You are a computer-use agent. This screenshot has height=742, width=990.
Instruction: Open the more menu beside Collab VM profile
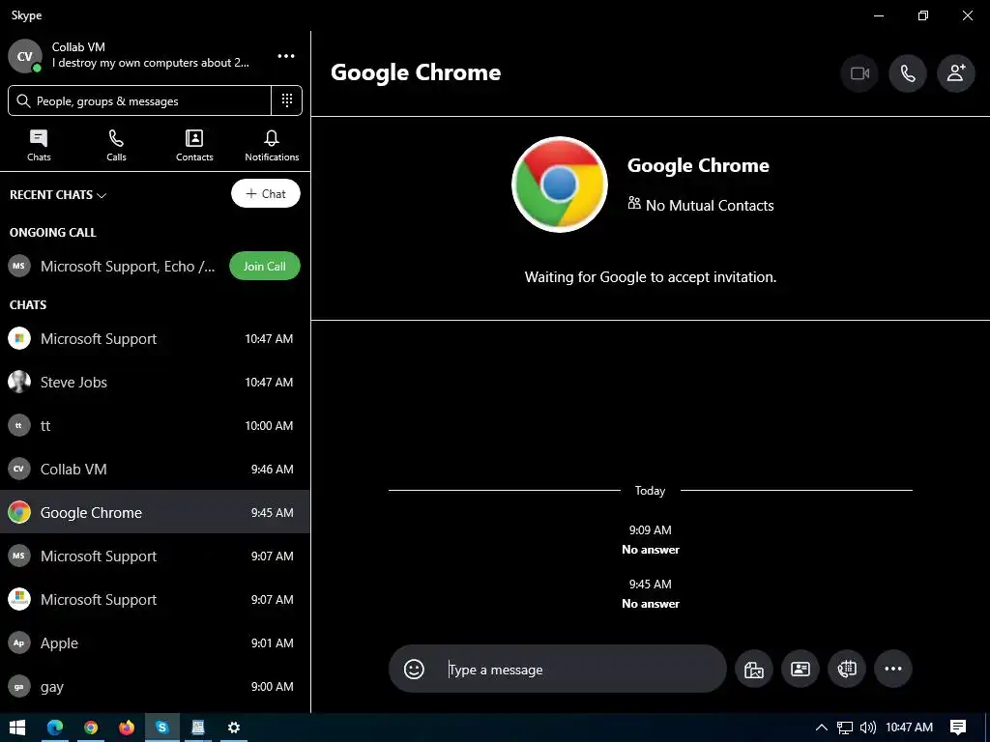[286, 56]
